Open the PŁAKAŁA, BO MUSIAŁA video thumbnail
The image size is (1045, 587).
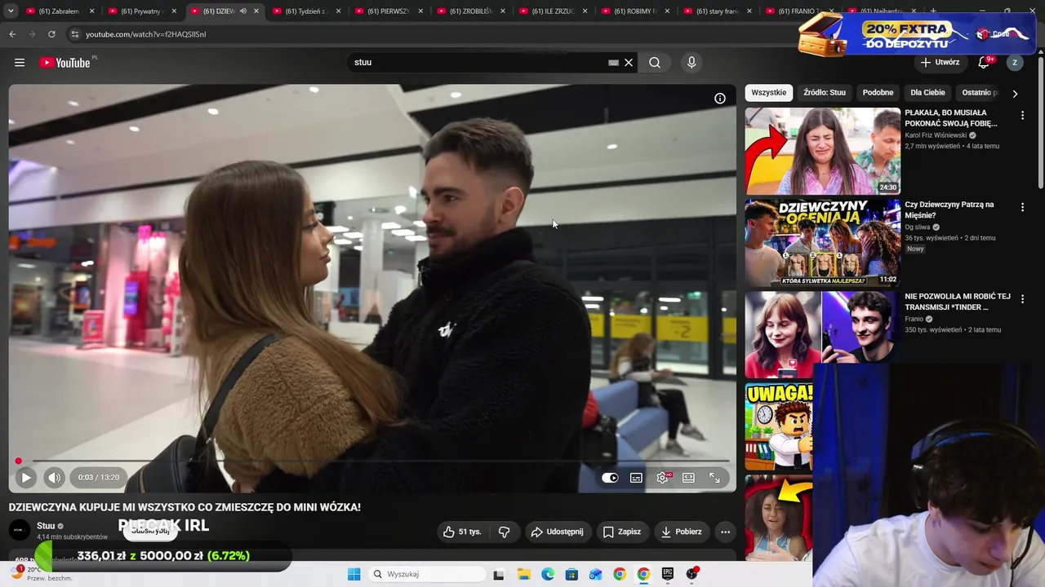pos(823,151)
